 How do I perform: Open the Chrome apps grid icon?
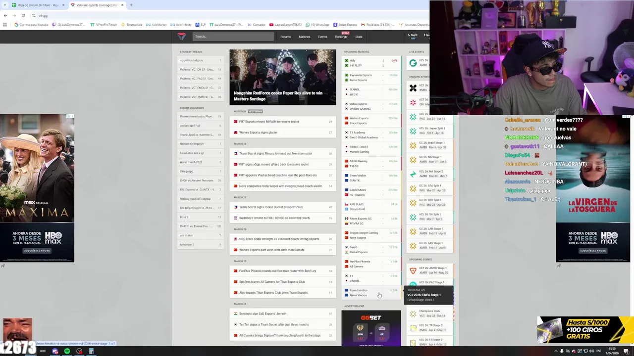5,24
